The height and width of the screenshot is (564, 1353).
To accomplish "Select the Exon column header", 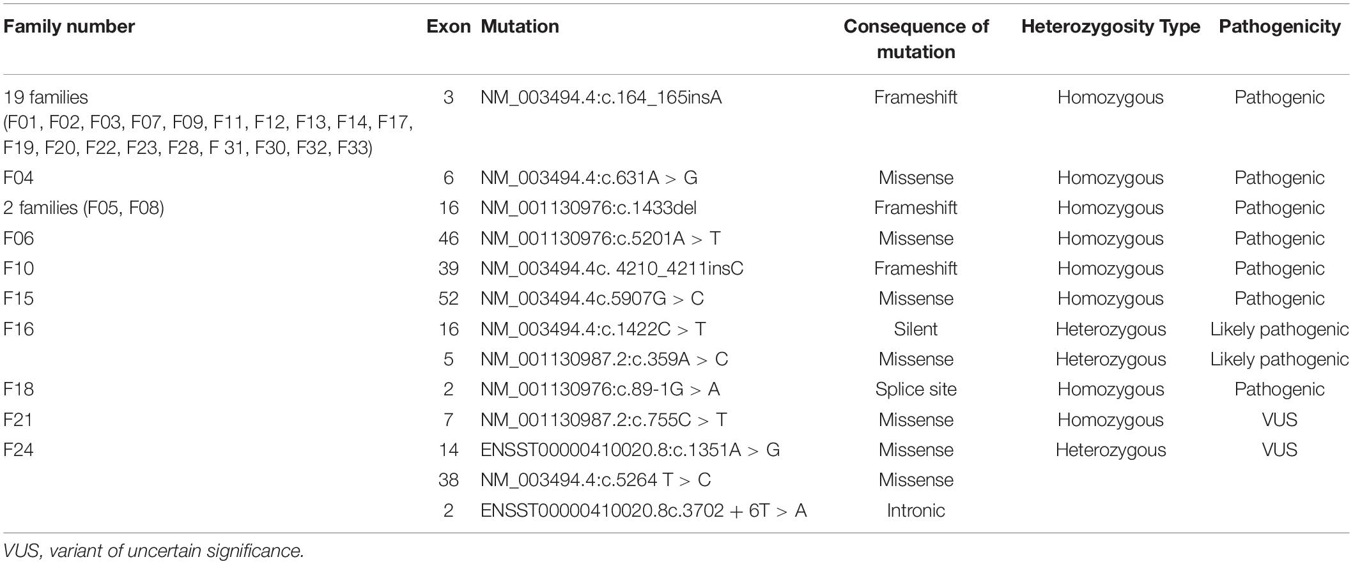I will pyautogui.click(x=449, y=26).
